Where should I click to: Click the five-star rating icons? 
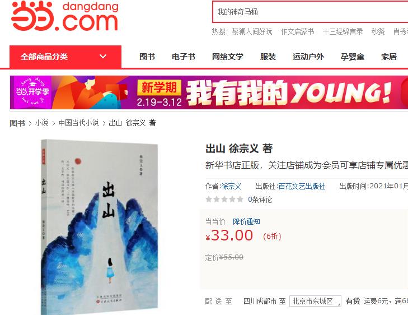tap(224, 200)
